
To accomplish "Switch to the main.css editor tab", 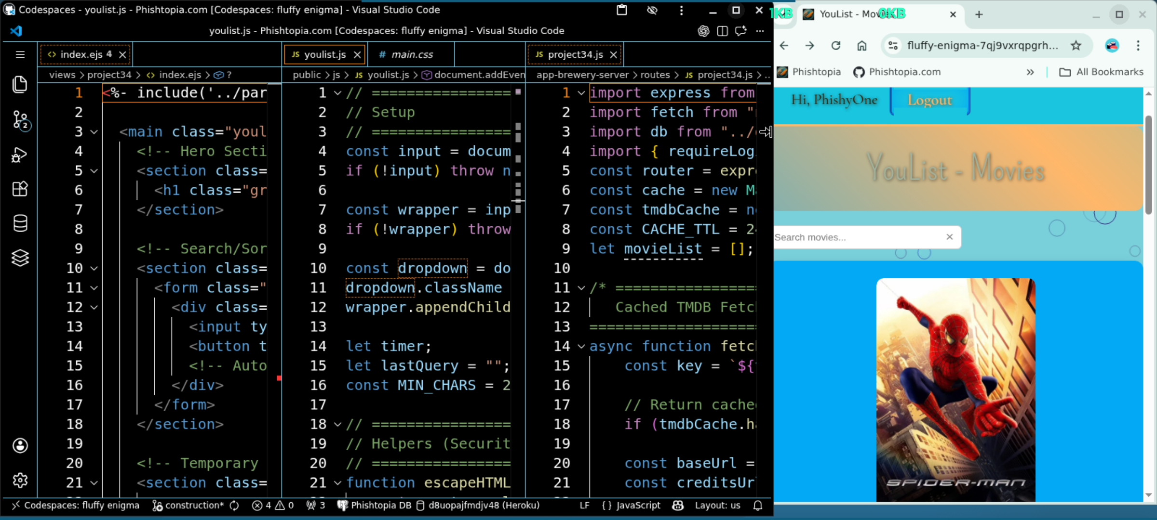I will (411, 54).
